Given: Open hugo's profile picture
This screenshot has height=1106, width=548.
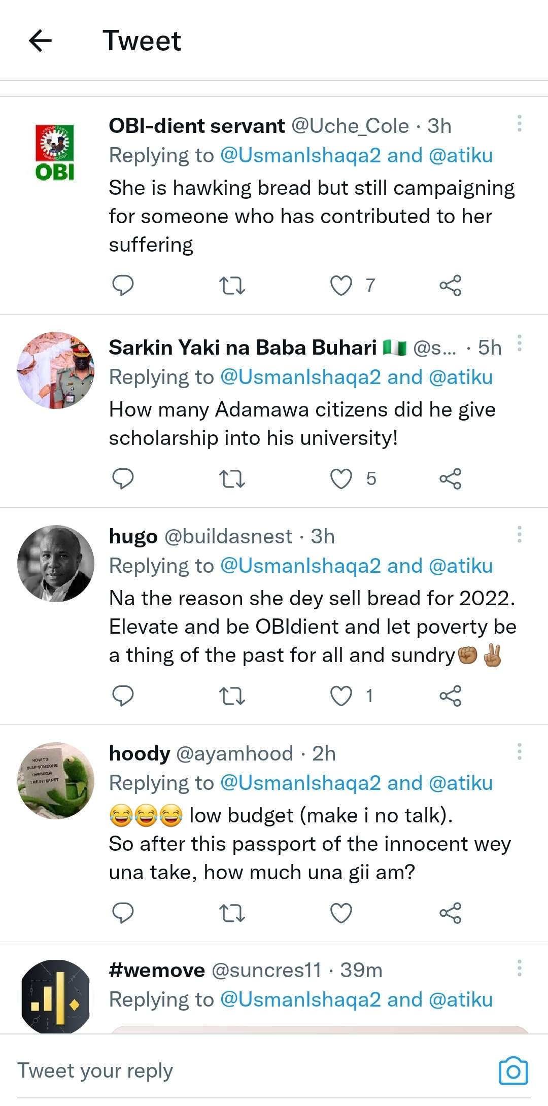Looking at the screenshot, I should pyautogui.click(x=56, y=563).
